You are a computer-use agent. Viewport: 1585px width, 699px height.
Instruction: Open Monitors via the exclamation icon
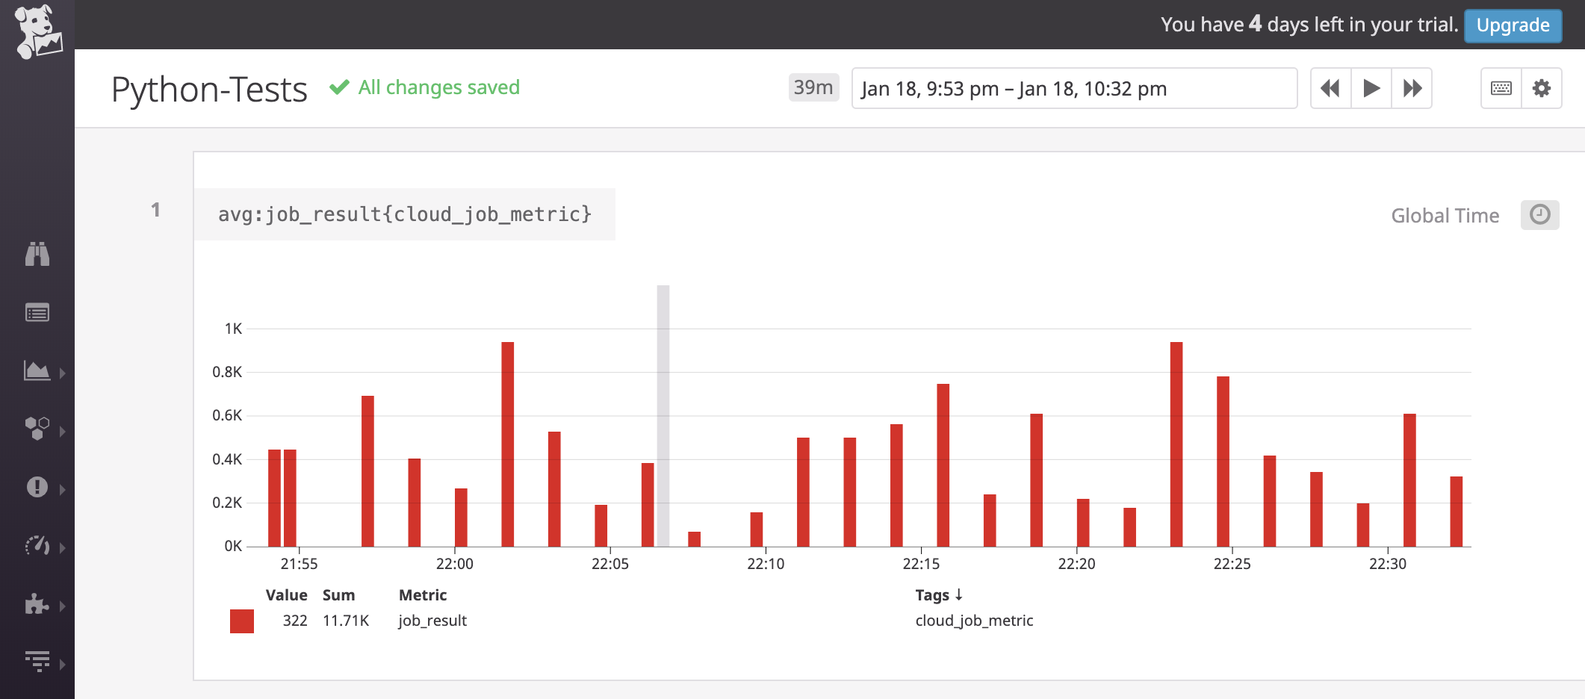39,488
